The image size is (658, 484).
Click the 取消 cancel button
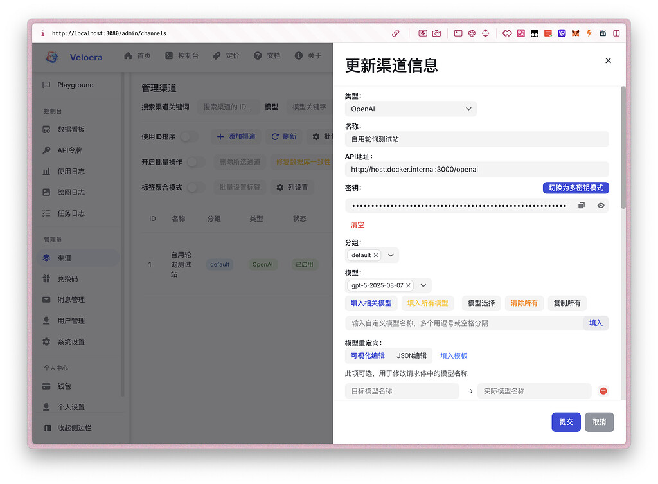tap(600, 422)
